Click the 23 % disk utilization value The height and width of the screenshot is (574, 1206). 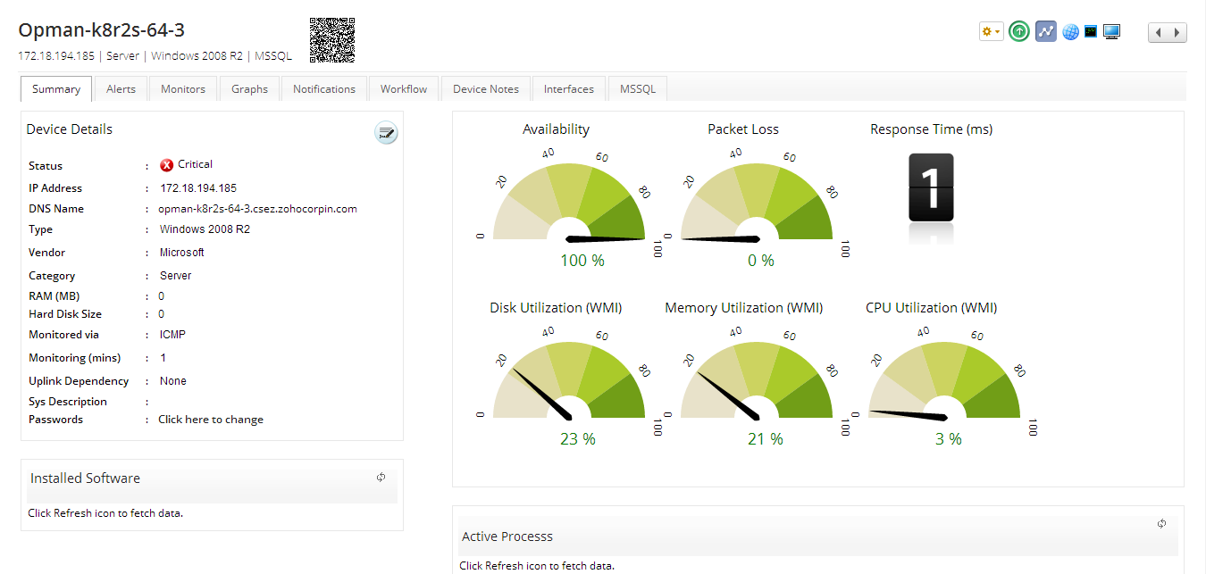point(578,439)
